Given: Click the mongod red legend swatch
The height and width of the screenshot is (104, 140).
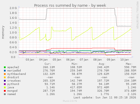Looking at the screenshot, I should pyautogui.click(x=5, y=91).
